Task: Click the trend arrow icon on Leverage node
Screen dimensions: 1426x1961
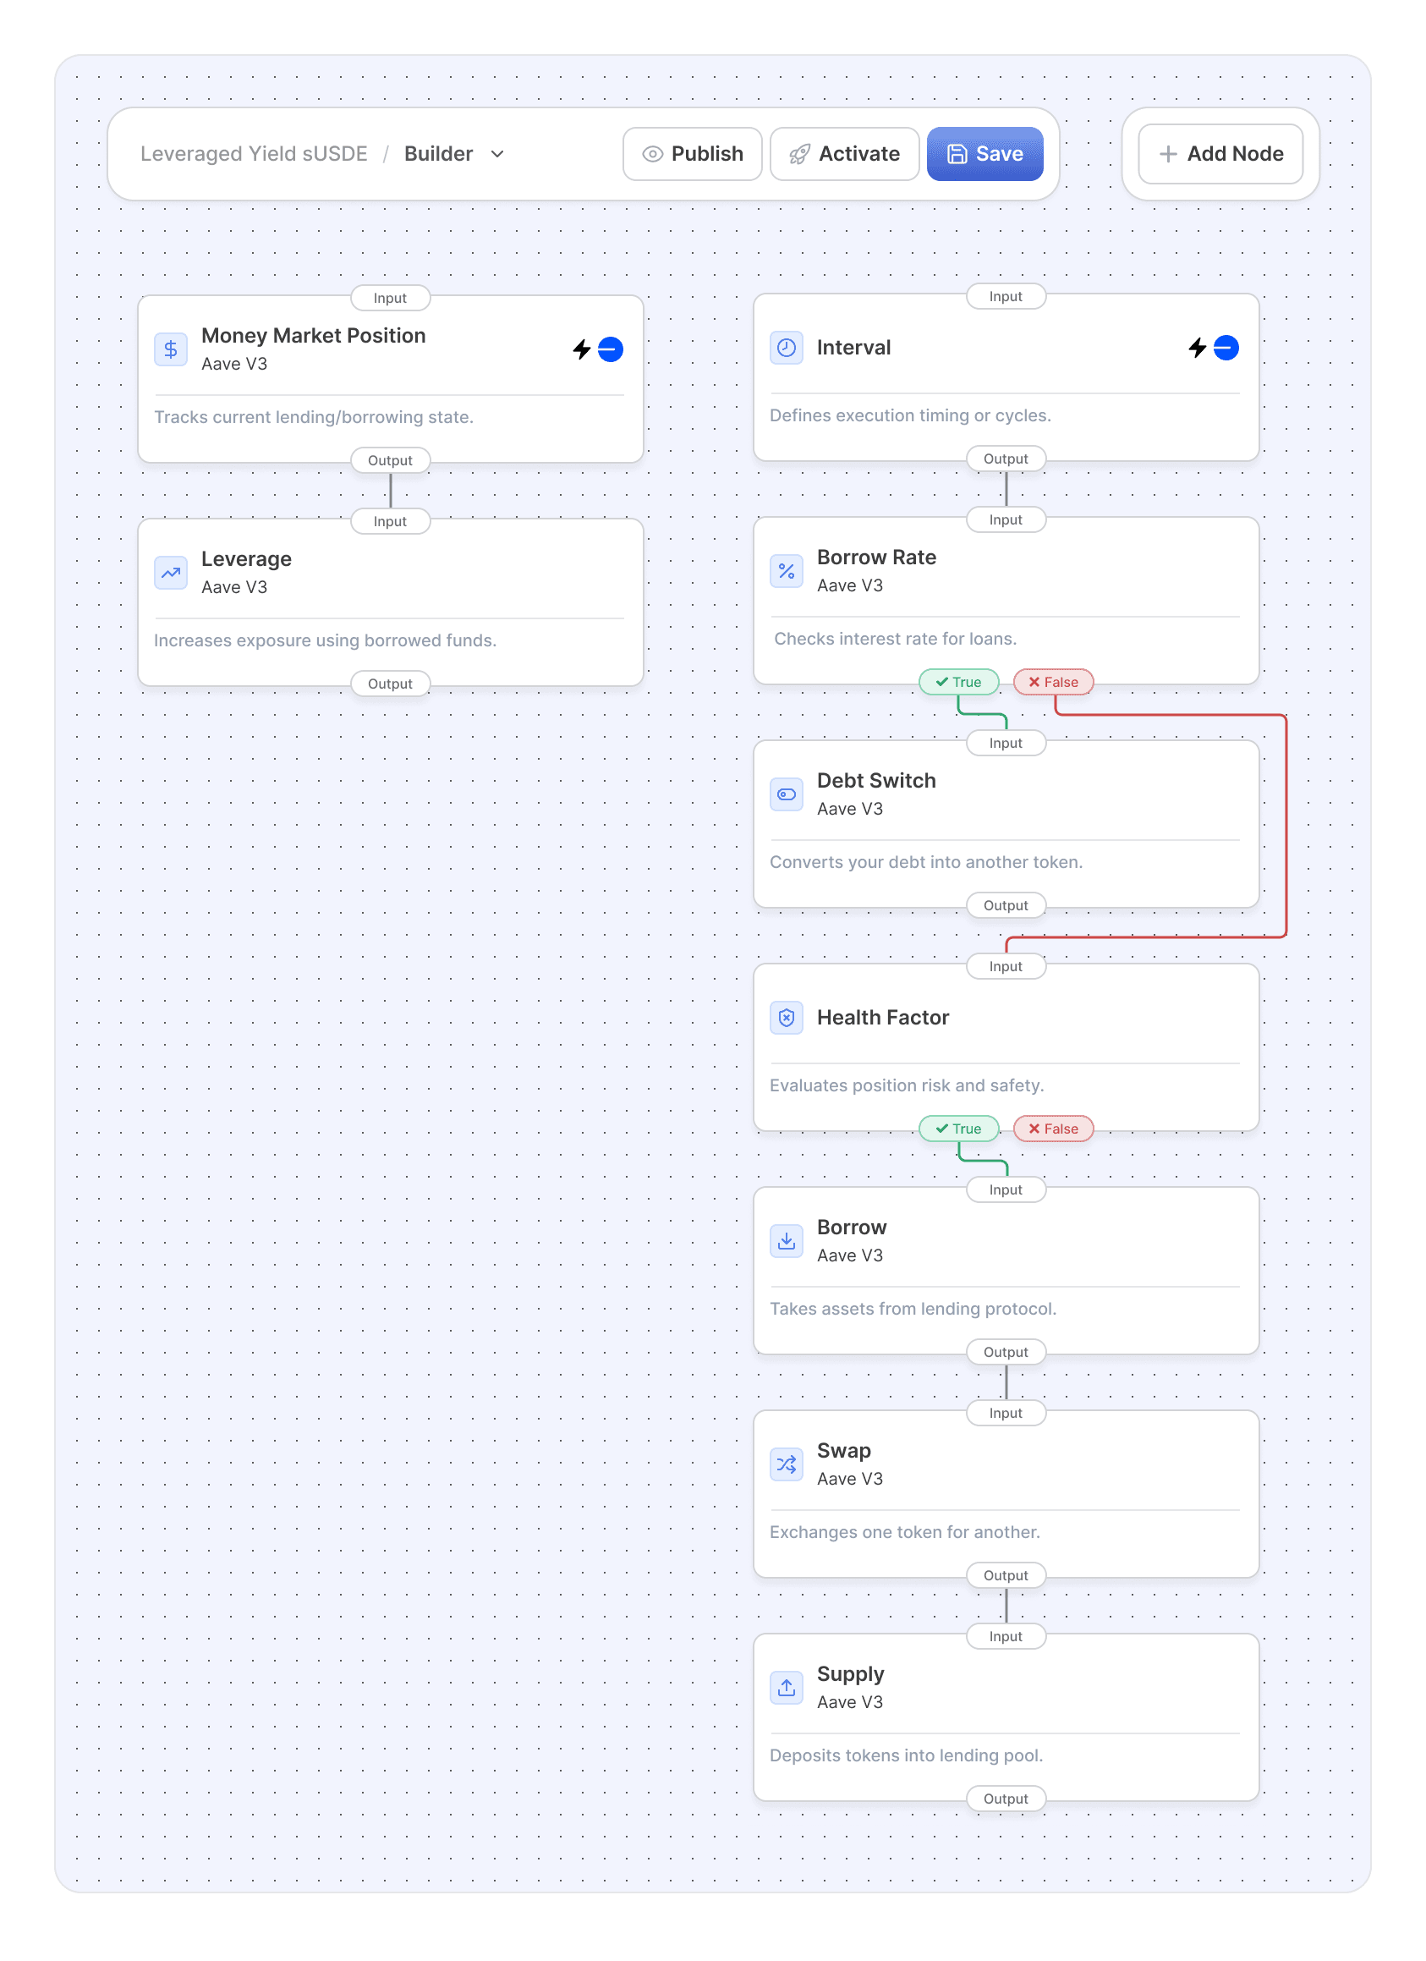Action: click(x=171, y=573)
